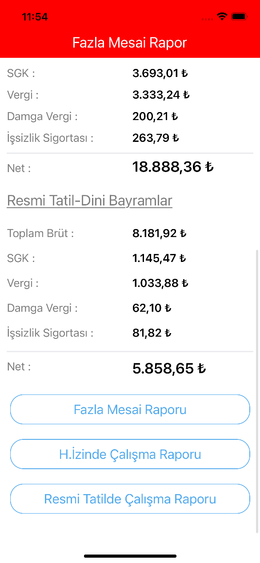Tap the SGK value 1.145,47 ₺
Screen dimensions: 260x563
click(x=159, y=258)
